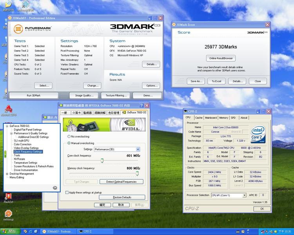
Task: Click the Futuremark orange logo
Action: coord(18,29)
